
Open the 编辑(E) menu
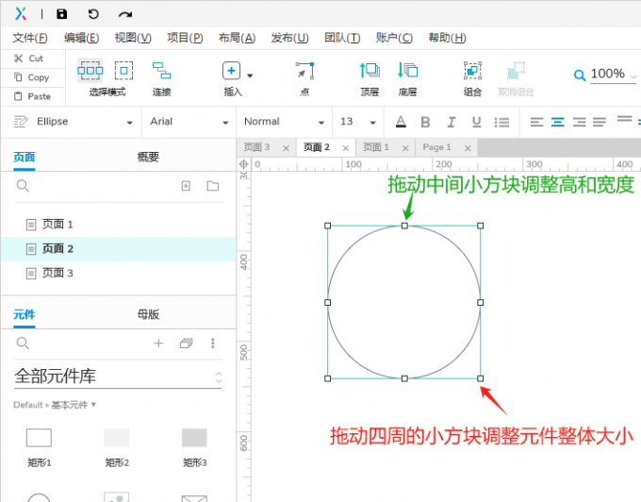[81, 38]
